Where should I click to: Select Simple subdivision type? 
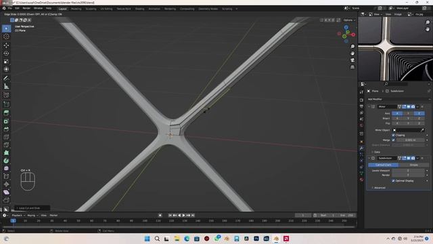coord(413,165)
